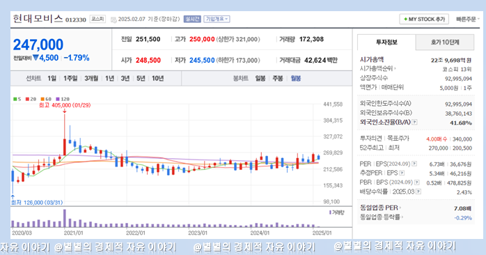
Task: Open the 동일업종 PER link
Action: (x=380, y=208)
